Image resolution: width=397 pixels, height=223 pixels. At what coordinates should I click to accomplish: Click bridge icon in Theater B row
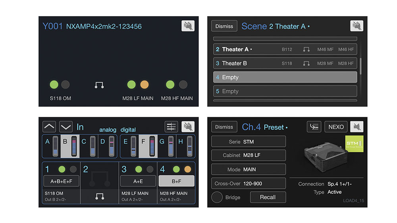pyautogui.click(x=306, y=63)
